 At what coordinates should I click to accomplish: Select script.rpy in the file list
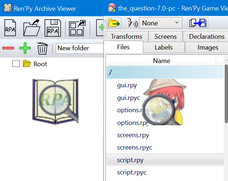pyautogui.click(x=165, y=160)
